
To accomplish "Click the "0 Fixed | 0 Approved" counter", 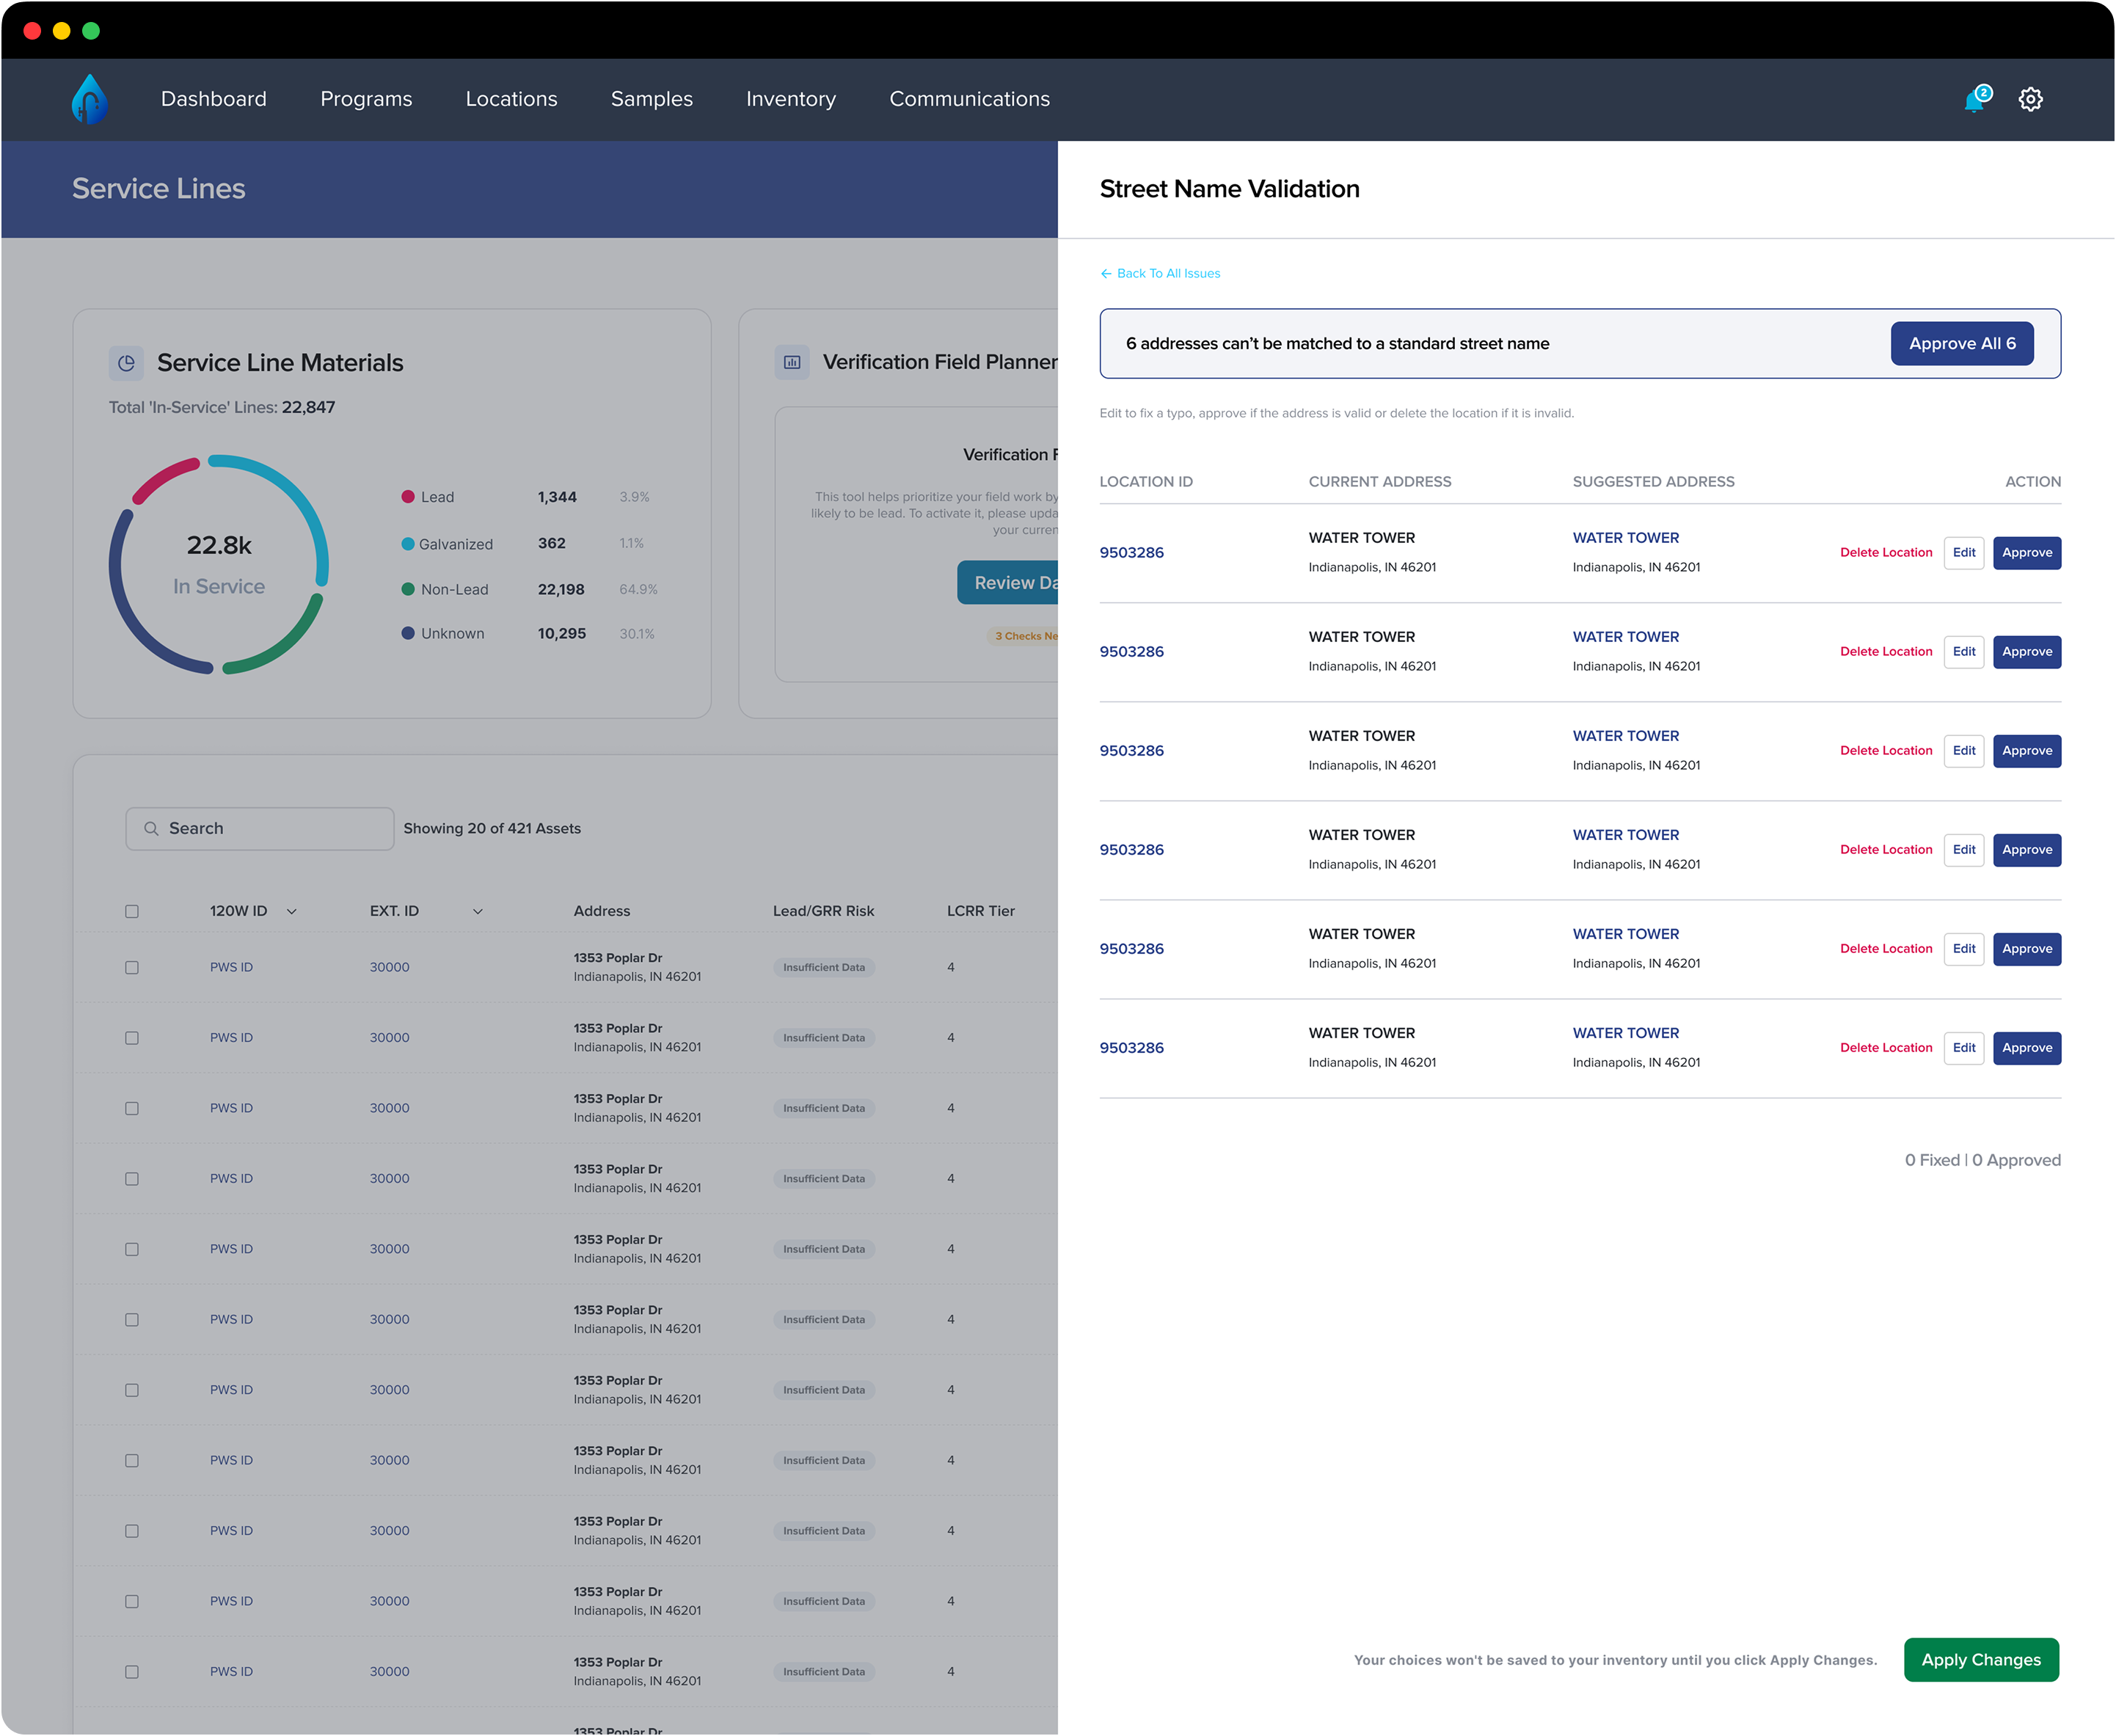I will [1982, 1160].
